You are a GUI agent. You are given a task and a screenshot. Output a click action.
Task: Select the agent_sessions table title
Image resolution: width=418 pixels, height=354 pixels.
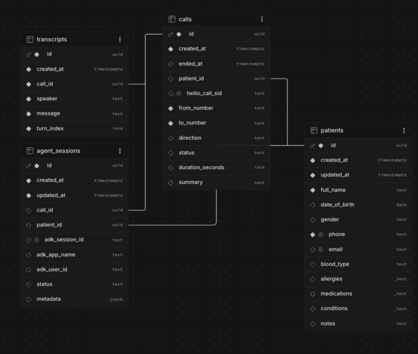(x=58, y=151)
